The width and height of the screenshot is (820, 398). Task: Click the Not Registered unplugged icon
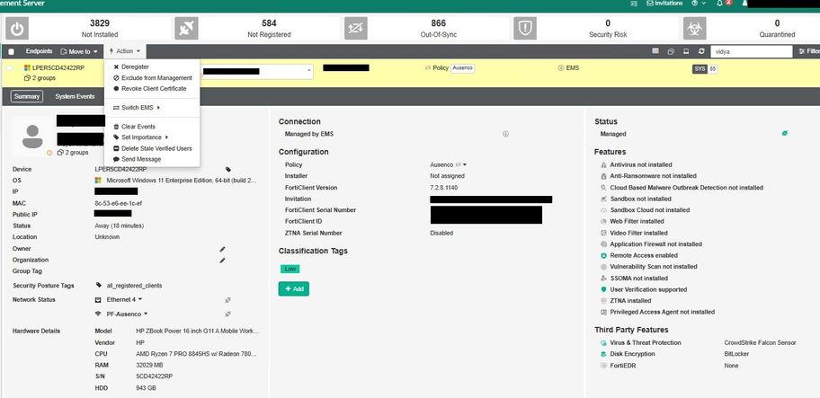point(186,28)
